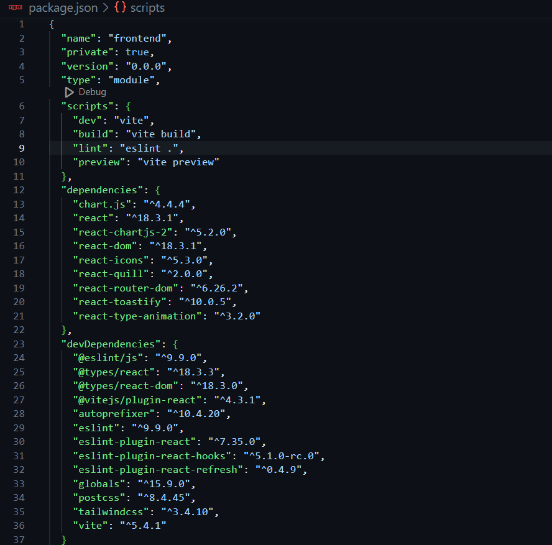Select the "dev" script entry
The height and width of the screenshot is (545, 552).
pyautogui.click(x=87, y=119)
